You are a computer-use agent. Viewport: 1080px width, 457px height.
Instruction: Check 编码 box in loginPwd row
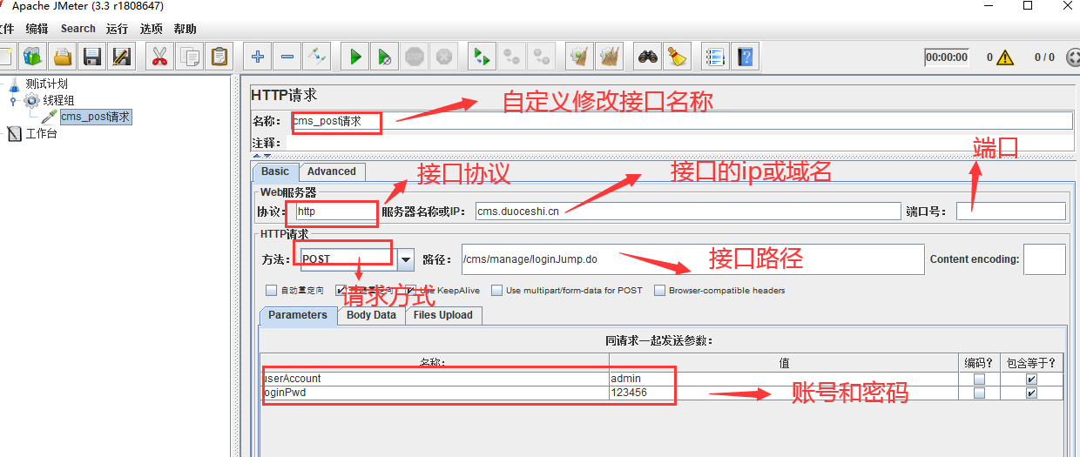[x=980, y=393]
